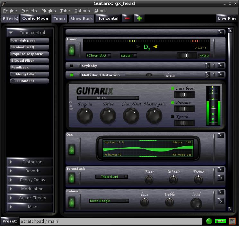This screenshot has height=226, width=239.
Task: Click the Show Rack button
Action: pos(81,18)
